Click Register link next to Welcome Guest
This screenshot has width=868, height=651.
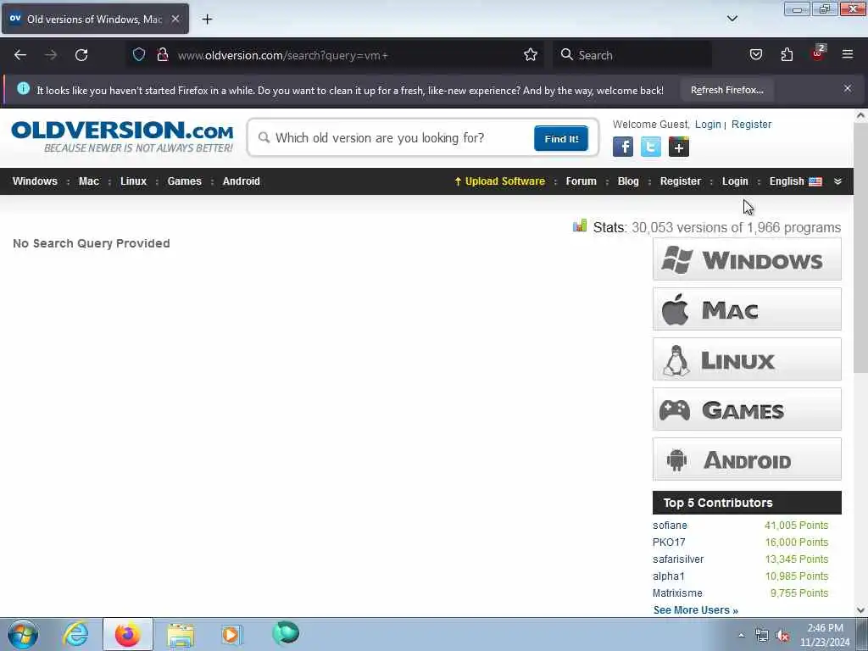pos(751,125)
